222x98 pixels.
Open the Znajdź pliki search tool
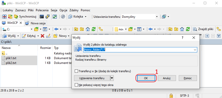pos(203,29)
